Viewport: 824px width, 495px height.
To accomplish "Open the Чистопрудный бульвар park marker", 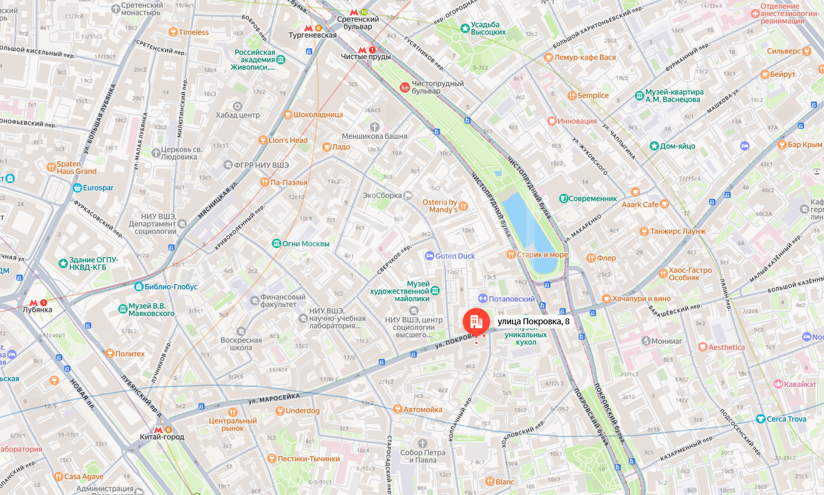I will point(405,87).
